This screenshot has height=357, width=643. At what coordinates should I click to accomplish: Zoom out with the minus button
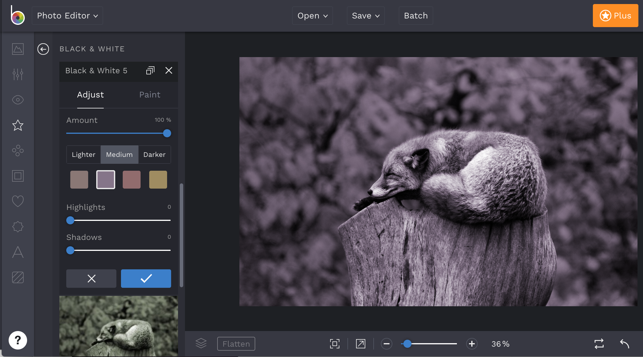387,344
